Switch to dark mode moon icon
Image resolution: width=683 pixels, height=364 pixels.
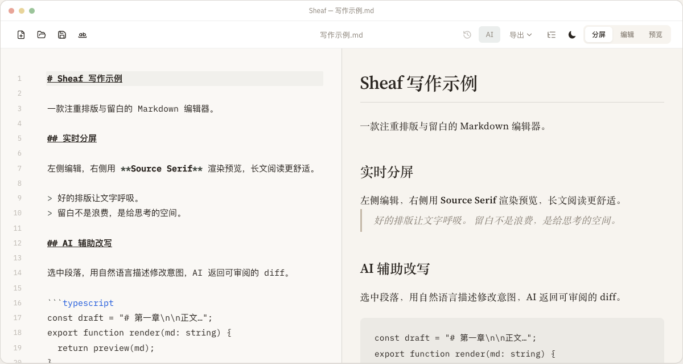pyautogui.click(x=572, y=35)
